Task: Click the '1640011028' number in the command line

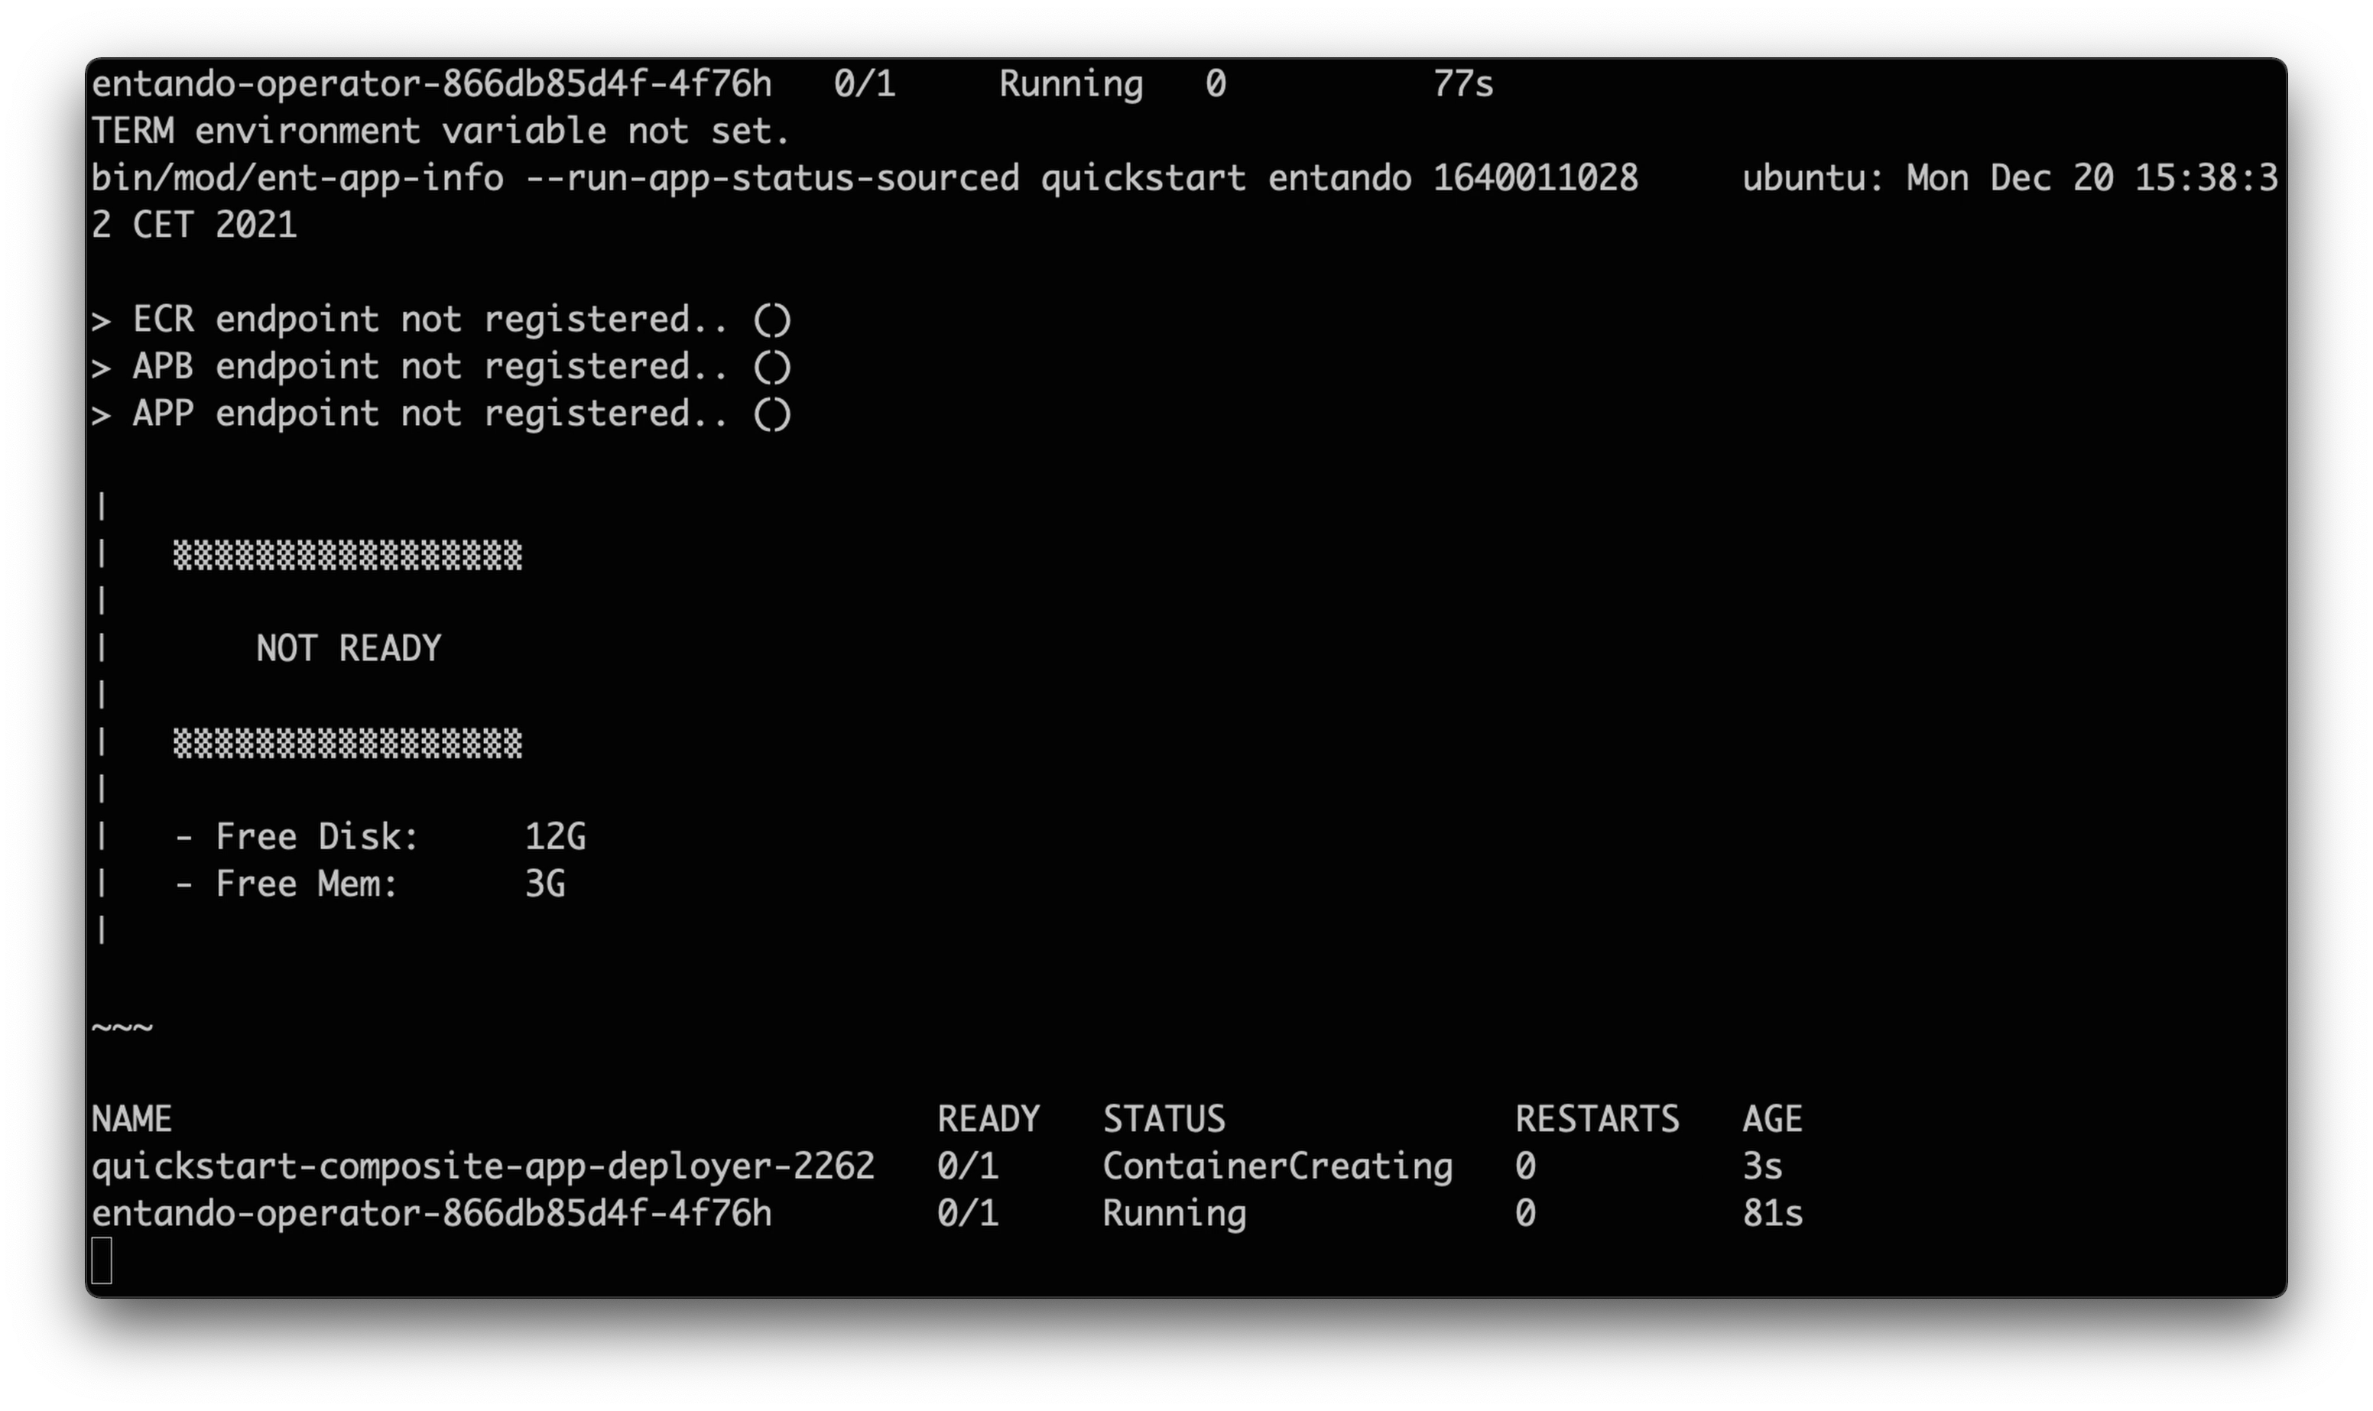Action: (x=1535, y=179)
